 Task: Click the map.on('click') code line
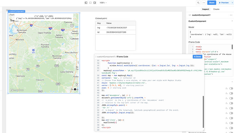[x=113, y=120]
